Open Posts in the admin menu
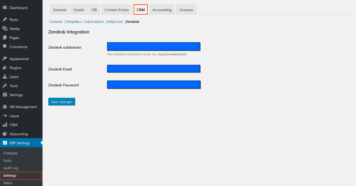Image resolution: width=356 pixels, height=186 pixels. pos(21,20)
